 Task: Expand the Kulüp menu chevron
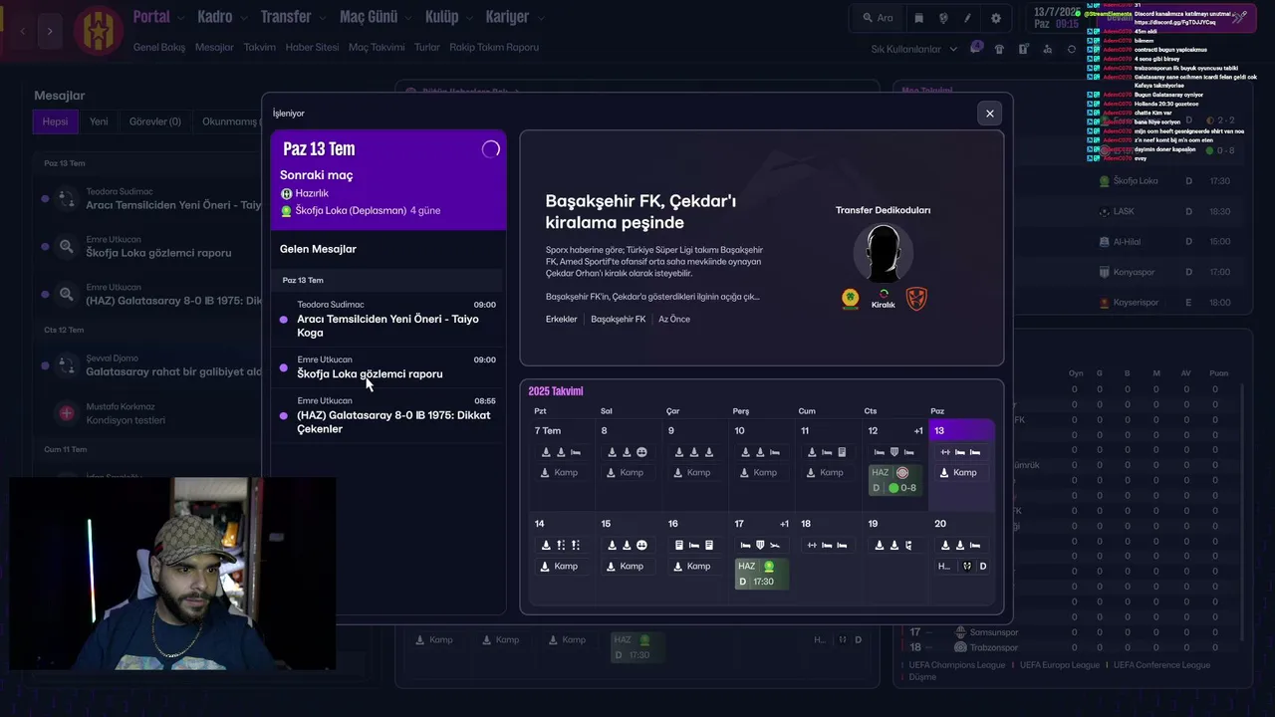(x=468, y=18)
